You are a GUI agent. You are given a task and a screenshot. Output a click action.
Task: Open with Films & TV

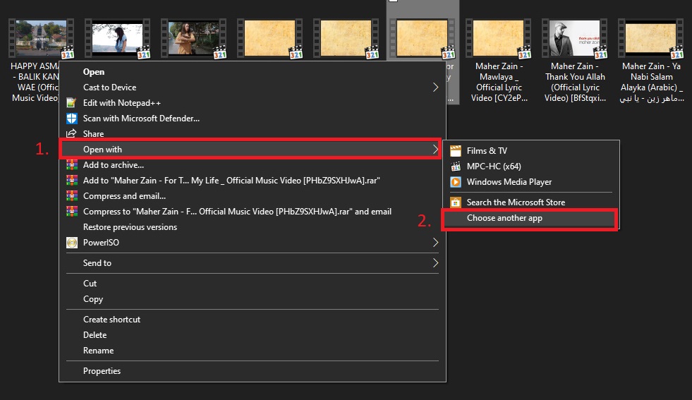531,151
